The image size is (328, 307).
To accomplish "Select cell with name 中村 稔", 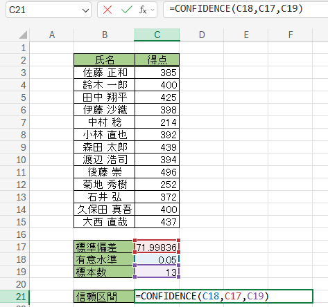I will click(104, 122).
